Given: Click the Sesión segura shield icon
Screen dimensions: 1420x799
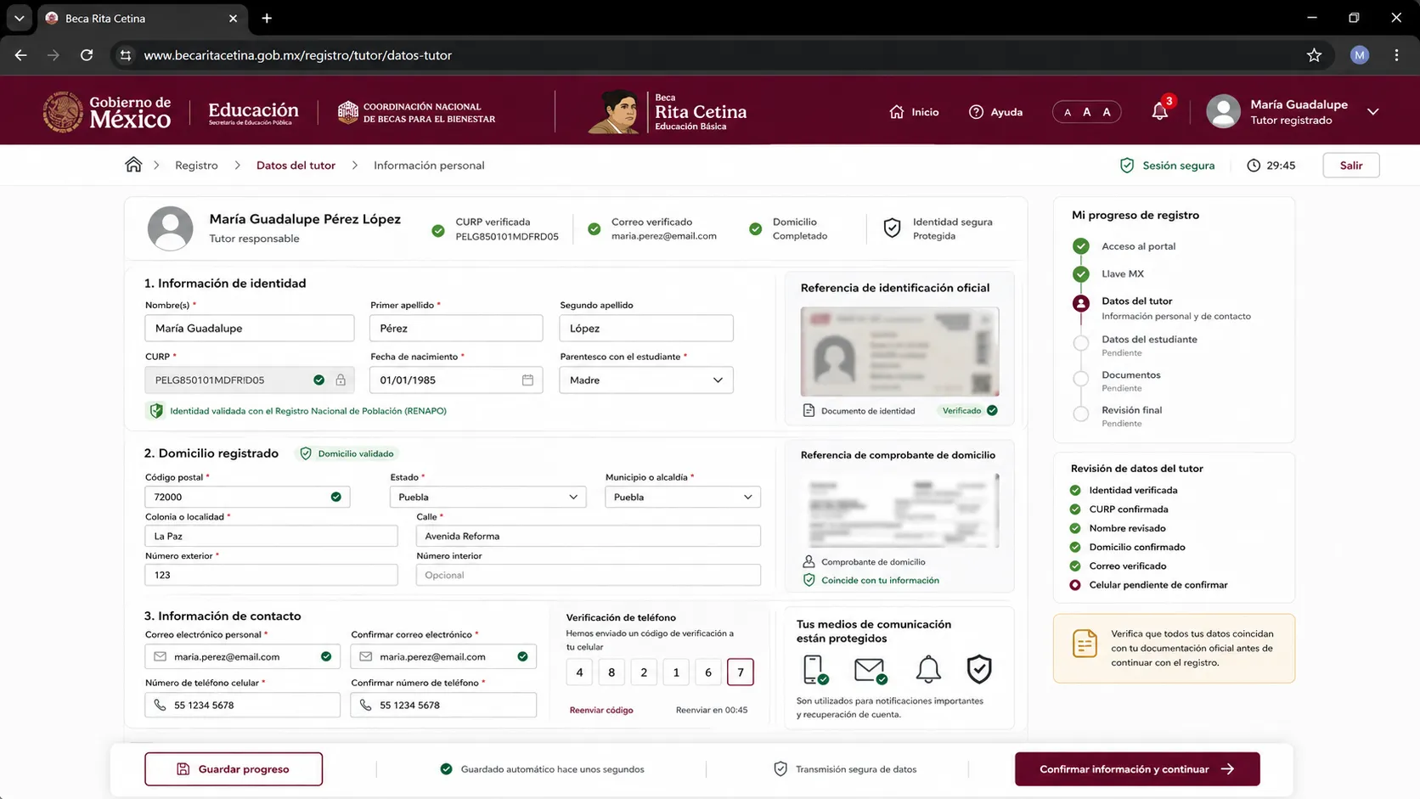Looking at the screenshot, I should pos(1127,166).
